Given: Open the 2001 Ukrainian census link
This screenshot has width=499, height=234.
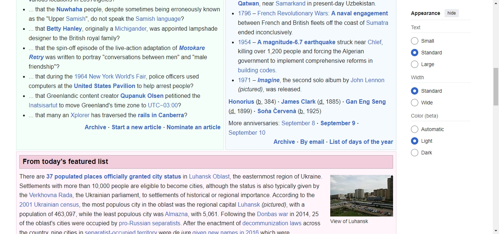Looking at the screenshot, I should click(x=49, y=204).
